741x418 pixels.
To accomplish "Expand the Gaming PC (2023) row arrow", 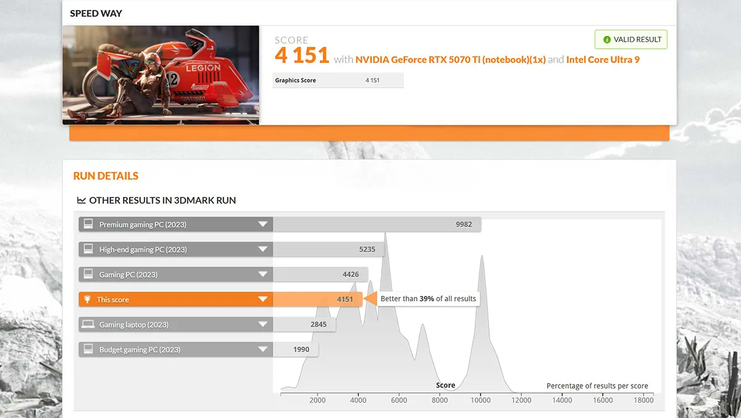I will pos(263,274).
